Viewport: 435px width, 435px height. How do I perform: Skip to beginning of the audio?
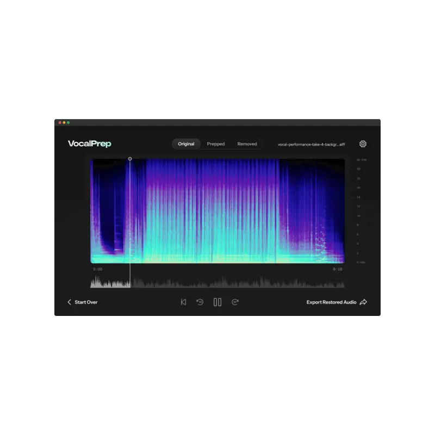pyautogui.click(x=183, y=302)
